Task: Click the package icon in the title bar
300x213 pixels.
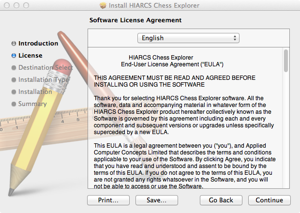Action: tap(103, 5)
